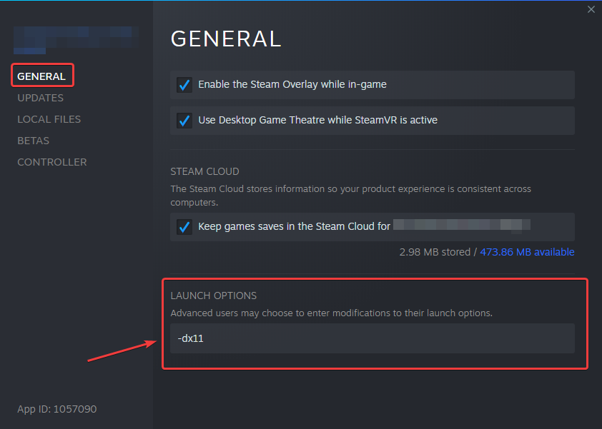The width and height of the screenshot is (602, 429).
Task: Close the properties window with the X
Action: coord(591,9)
